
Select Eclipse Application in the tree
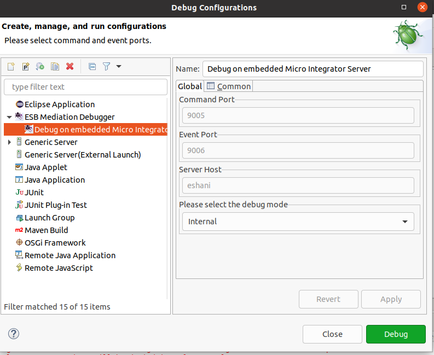60,104
